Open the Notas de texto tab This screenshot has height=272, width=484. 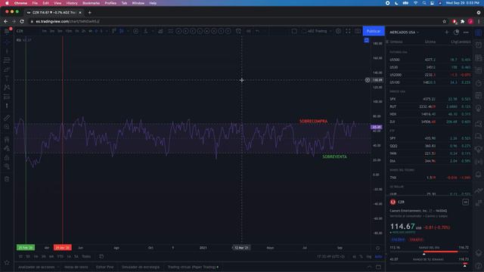coord(76,267)
